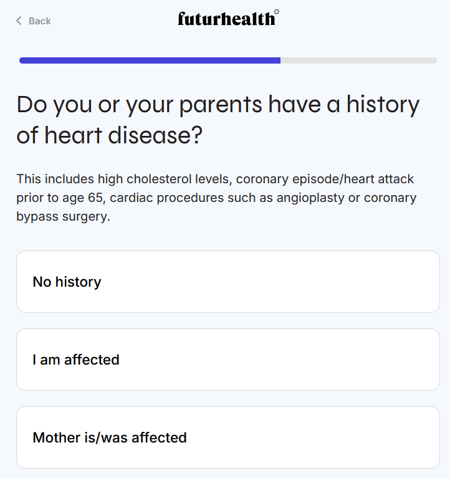This screenshot has height=478, width=450.
Task: Click the word "history" in the heading
Action: [384, 105]
